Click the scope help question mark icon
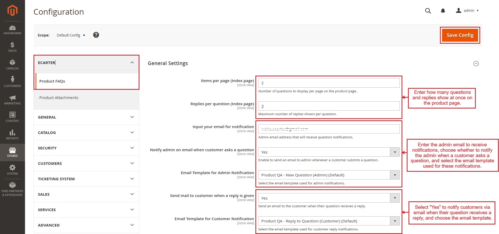The image size is (499, 234). pyautogui.click(x=96, y=35)
